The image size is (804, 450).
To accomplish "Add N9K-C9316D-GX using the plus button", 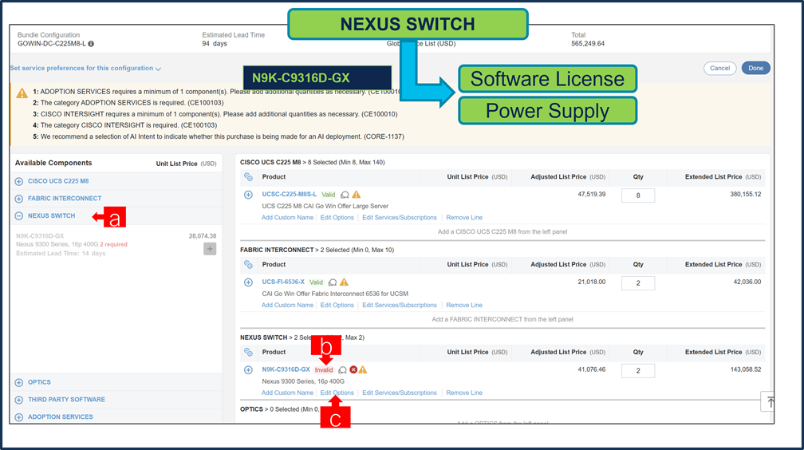I will [x=210, y=249].
